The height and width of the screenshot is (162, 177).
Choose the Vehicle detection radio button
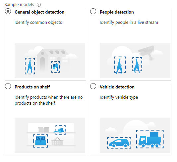pos(93,86)
